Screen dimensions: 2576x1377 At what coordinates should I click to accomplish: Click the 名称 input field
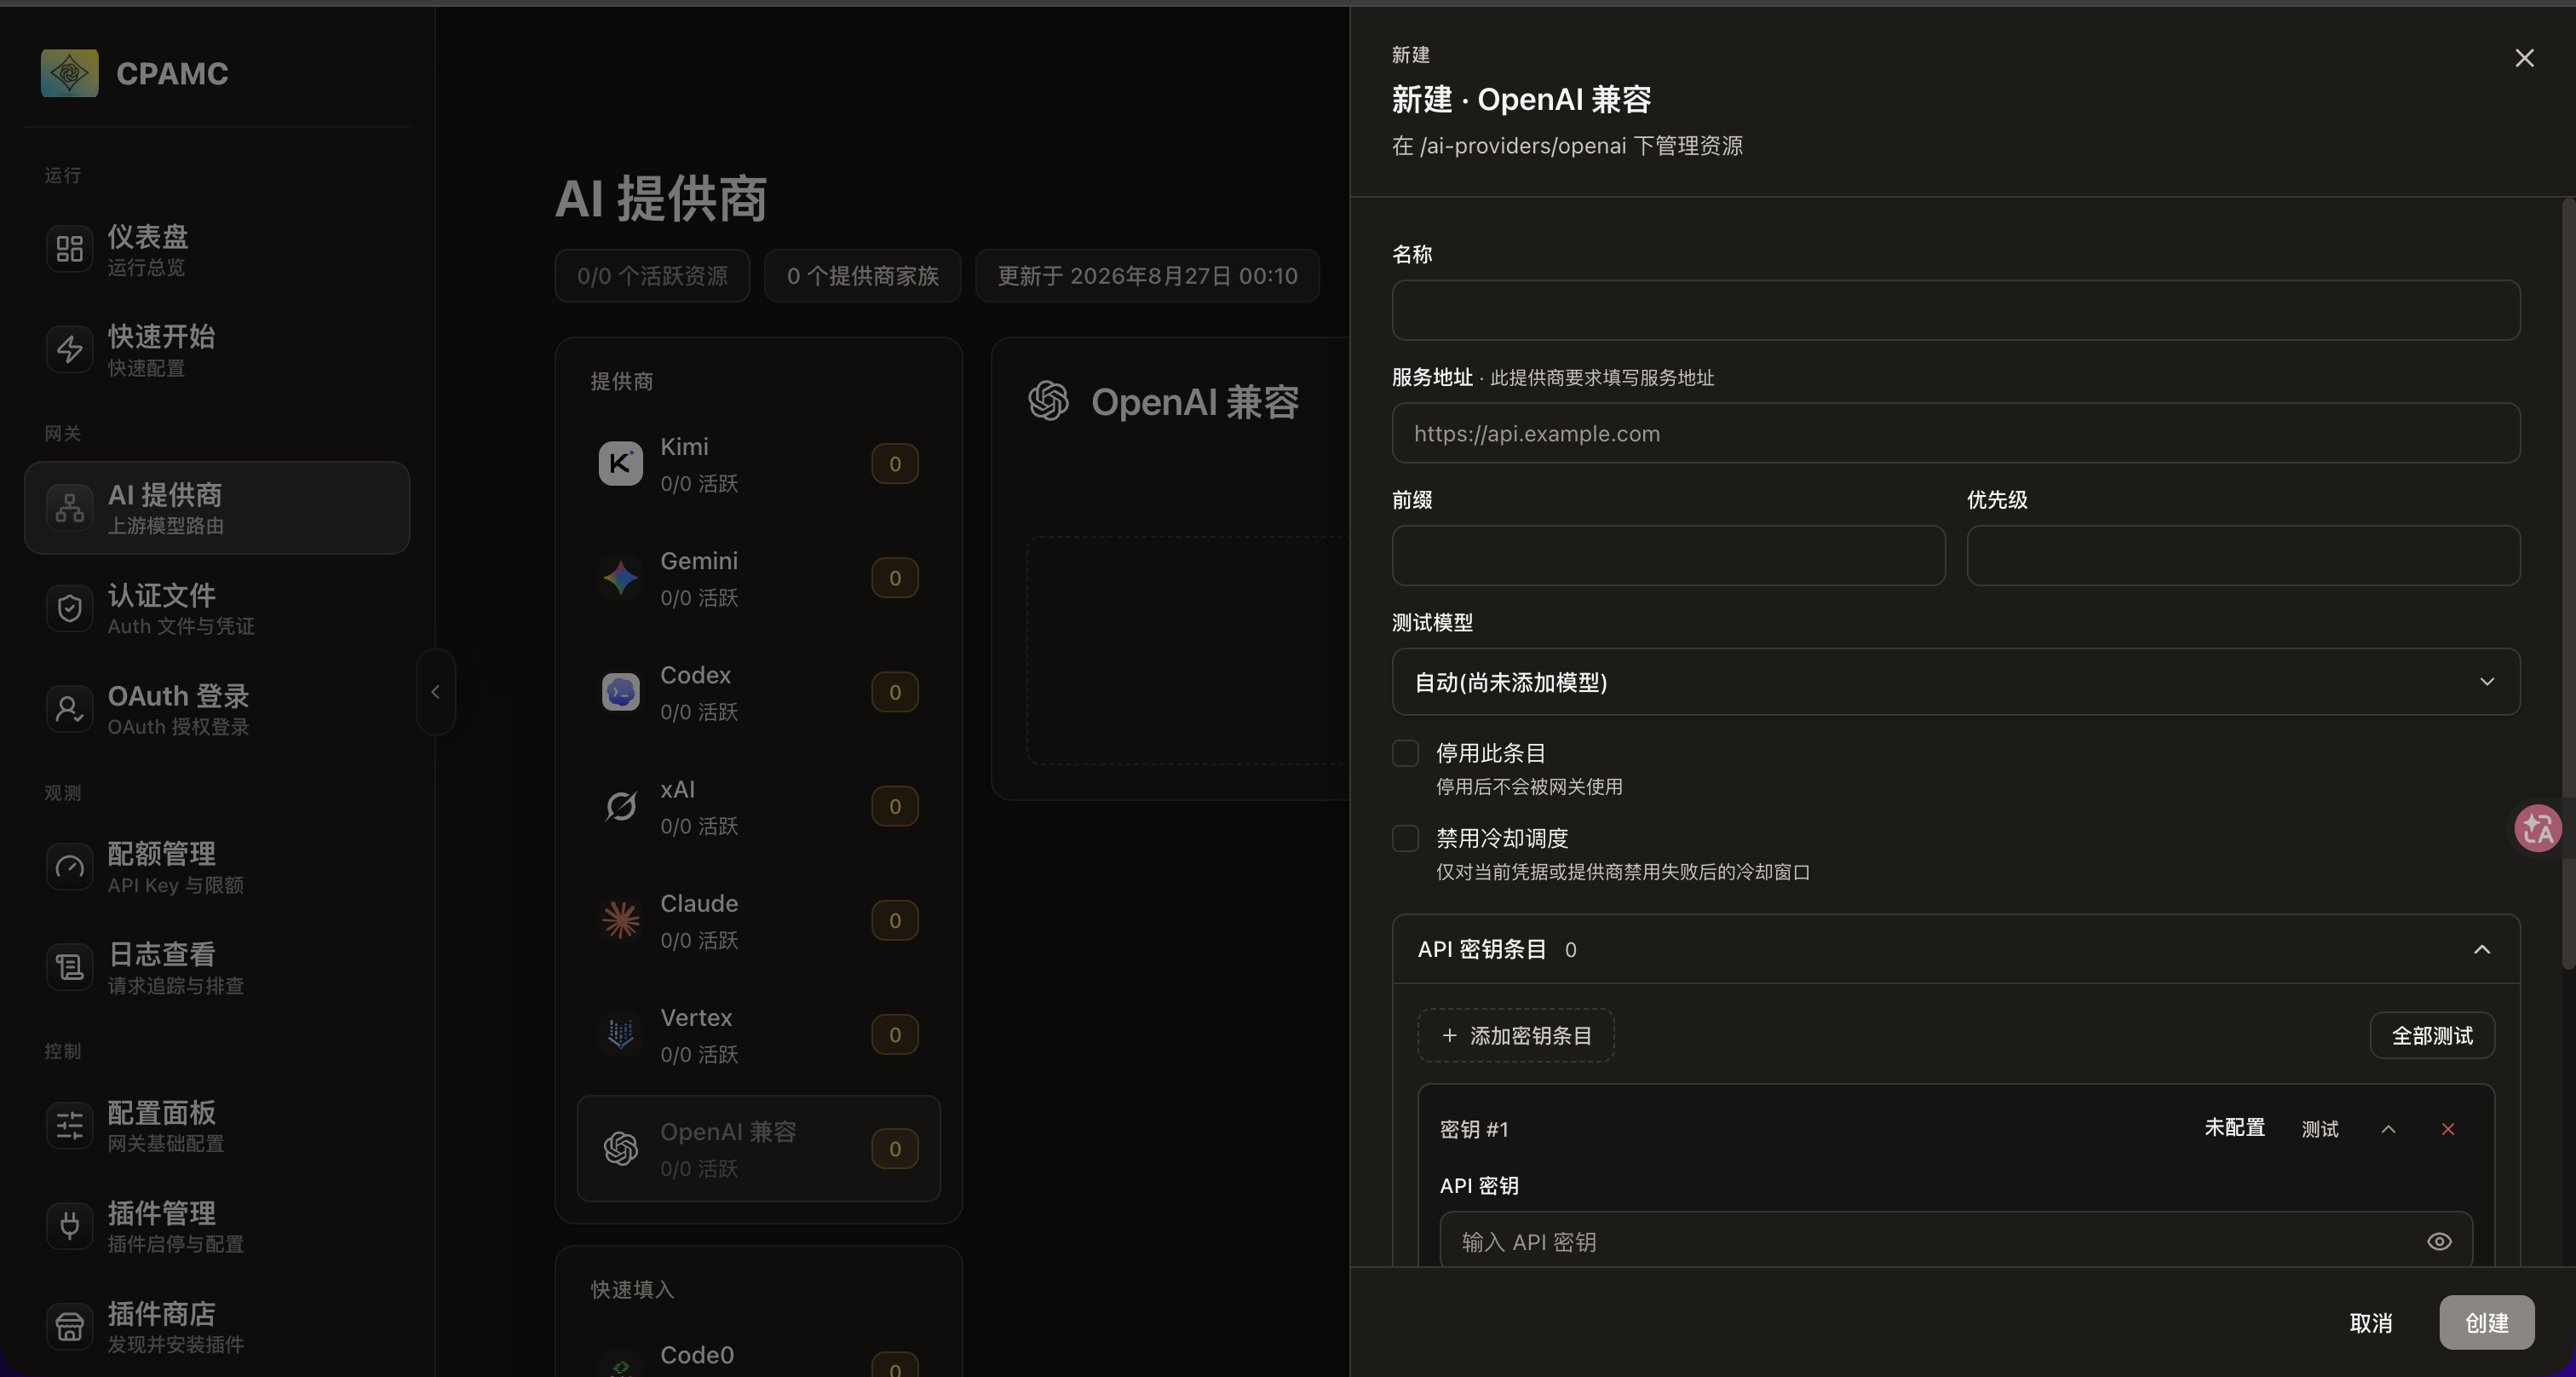pos(1955,310)
